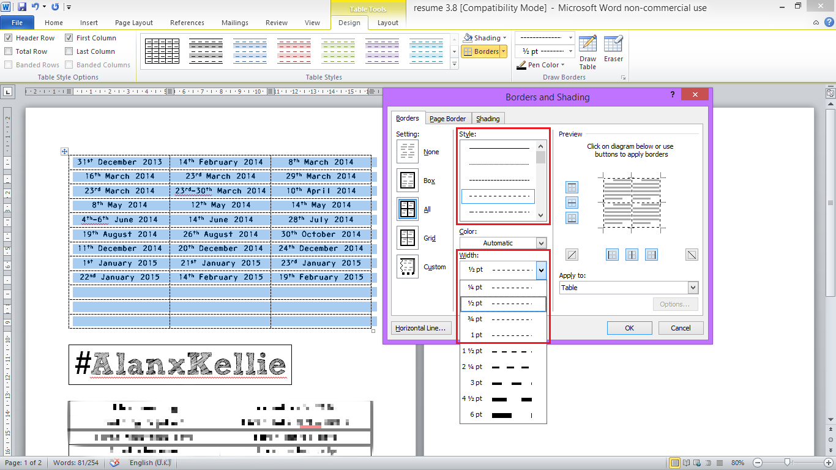The image size is (836, 470).
Task: Click the Redo/Repeat icon in quick access toolbar
Action: tap(55, 7)
